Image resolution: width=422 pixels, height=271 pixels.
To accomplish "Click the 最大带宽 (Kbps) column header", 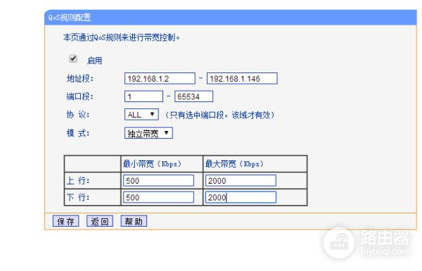I will pos(234,164).
